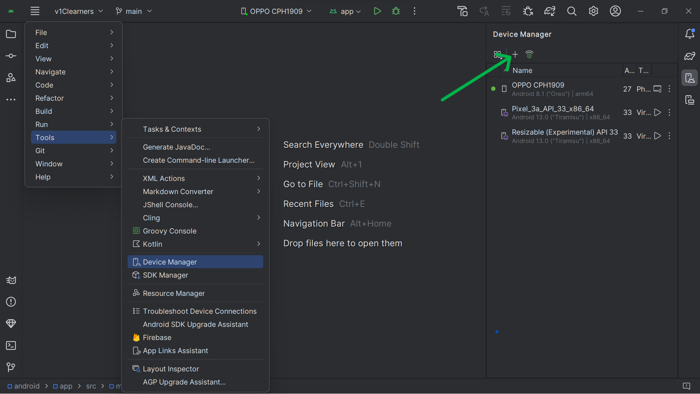The image size is (700, 394).
Task: Open the main branch dropdown
Action: tap(133, 11)
